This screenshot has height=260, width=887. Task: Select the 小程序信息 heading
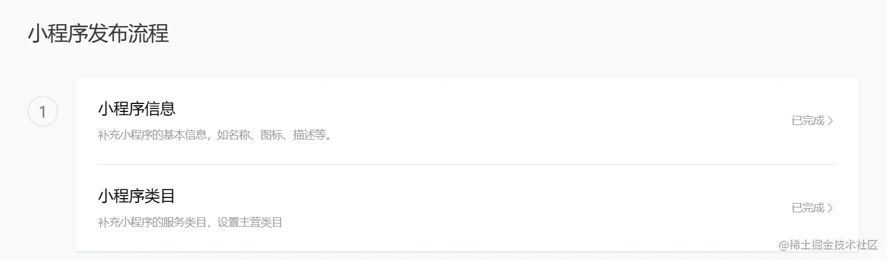click(x=137, y=109)
